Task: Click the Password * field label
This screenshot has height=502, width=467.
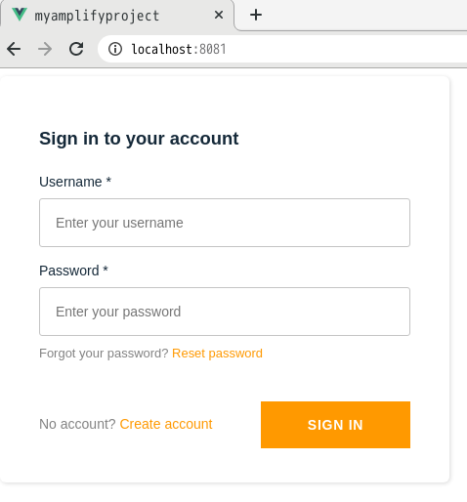Action: click(x=73, y=271)
